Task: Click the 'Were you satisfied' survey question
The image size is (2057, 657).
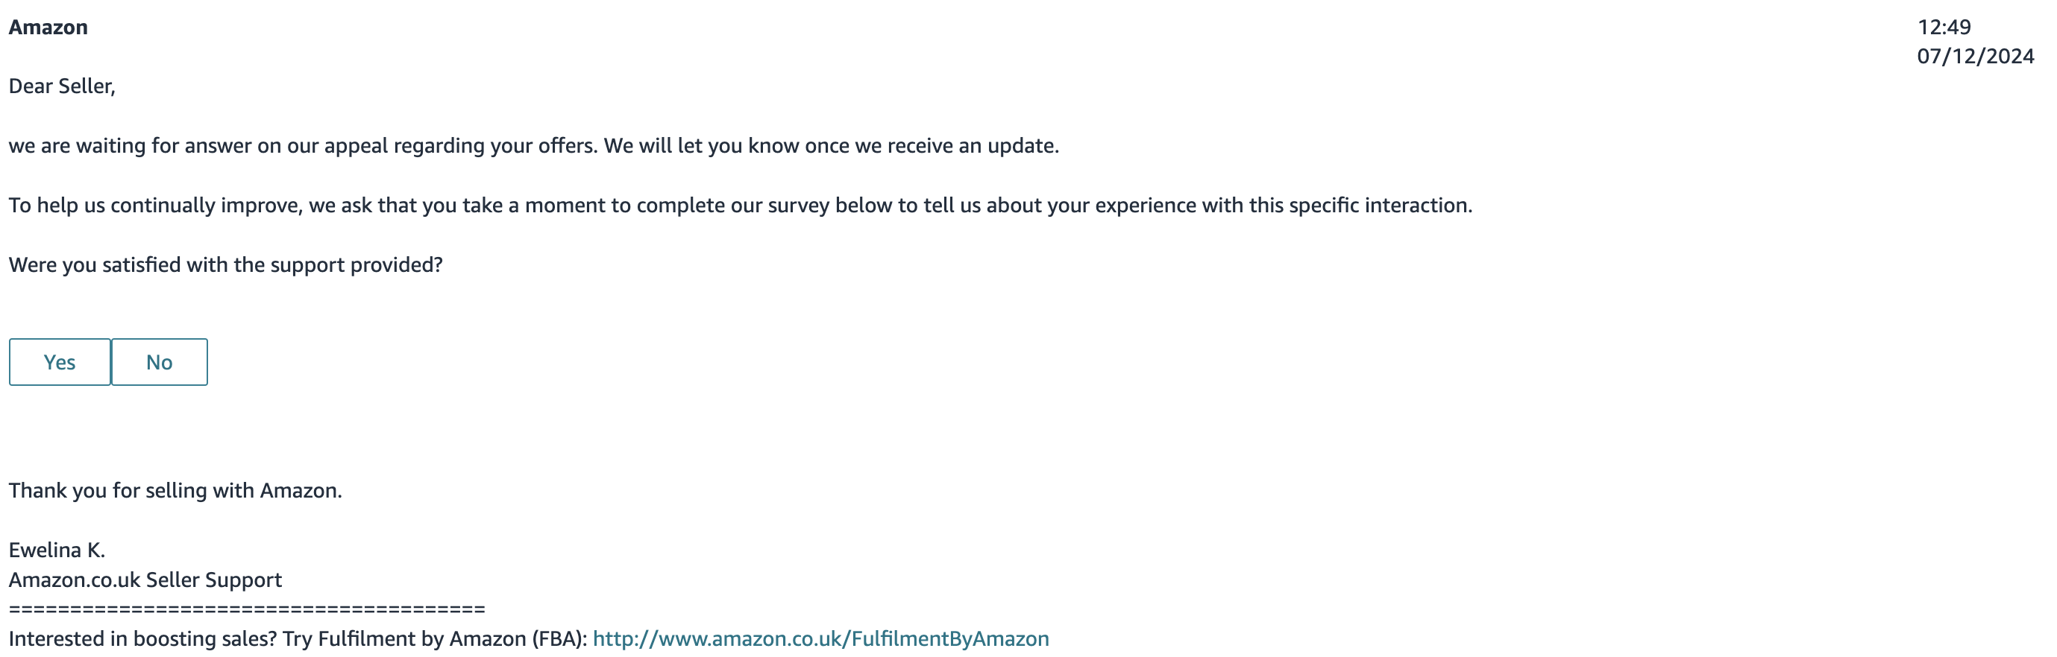Action: coord(226,264)
